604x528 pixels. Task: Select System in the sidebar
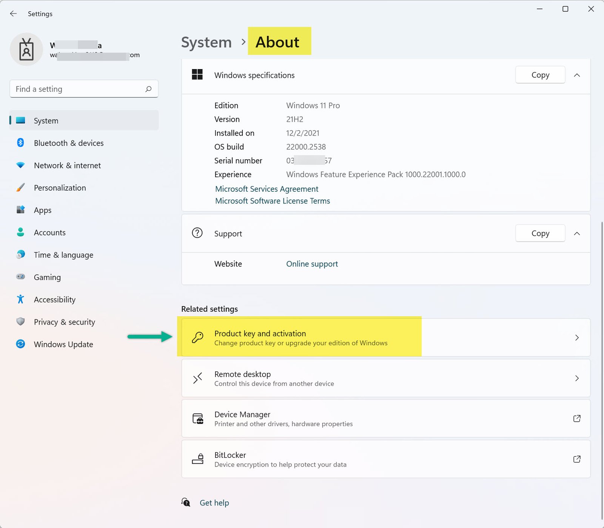[84, 120]
